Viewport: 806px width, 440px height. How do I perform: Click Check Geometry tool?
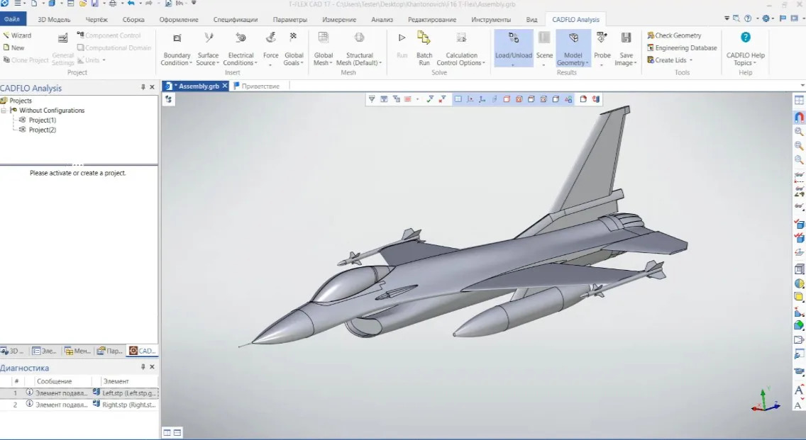674,35
